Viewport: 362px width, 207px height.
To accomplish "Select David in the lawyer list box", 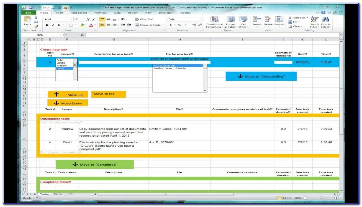I will (65, 68).
